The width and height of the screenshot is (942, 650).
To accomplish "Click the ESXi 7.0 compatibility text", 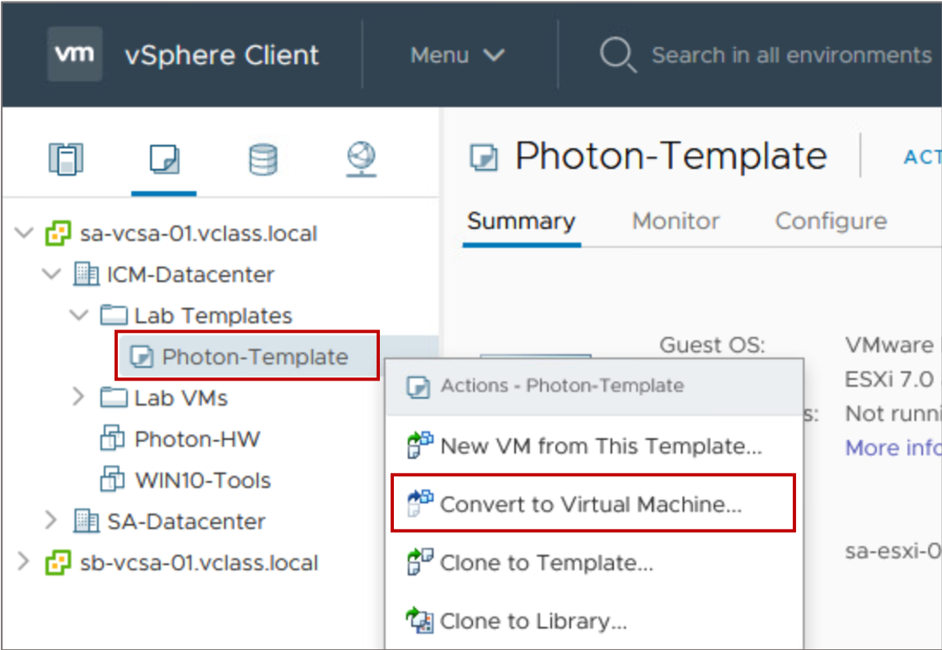I will pos(890,379).
